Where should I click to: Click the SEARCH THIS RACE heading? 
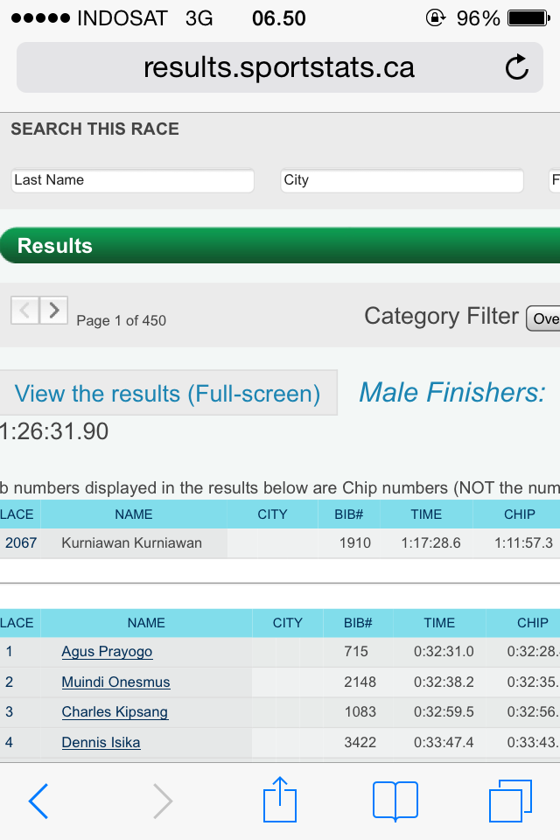[x=94, y=129]
